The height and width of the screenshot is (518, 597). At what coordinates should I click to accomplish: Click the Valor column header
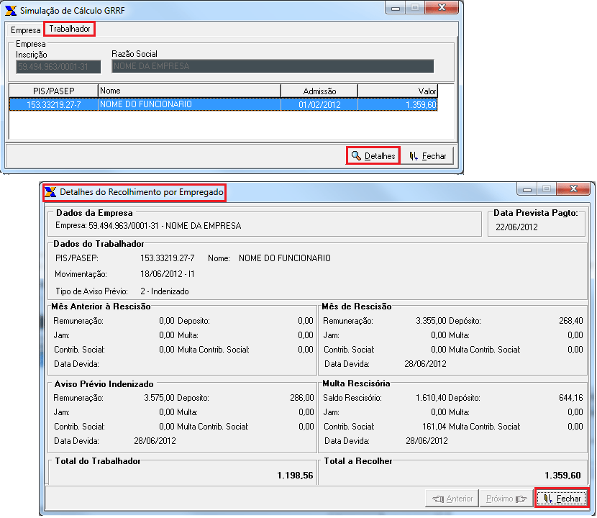[x=398, y=91]
